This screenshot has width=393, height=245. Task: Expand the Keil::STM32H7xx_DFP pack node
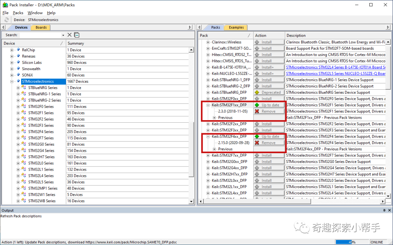tap(208, 174)
